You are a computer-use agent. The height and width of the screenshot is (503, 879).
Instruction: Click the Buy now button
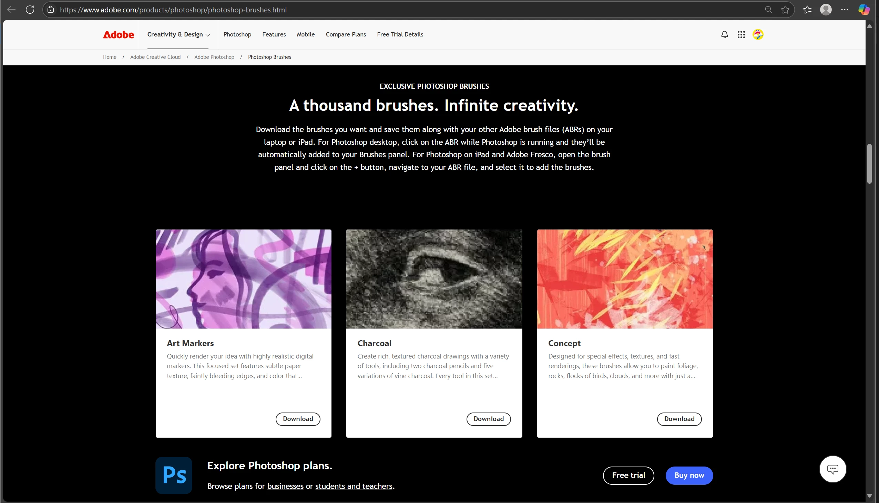pyautogui.click(x=689, y=475)
